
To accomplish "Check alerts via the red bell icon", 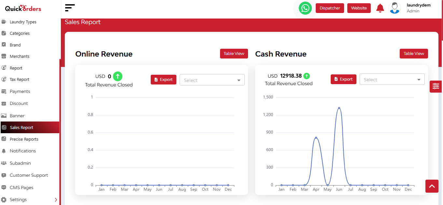I will click(380, 8).
